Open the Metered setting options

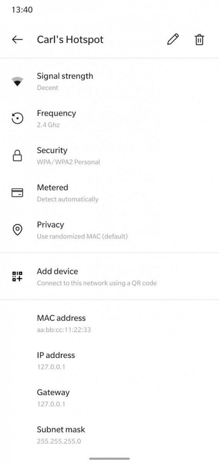109,193
